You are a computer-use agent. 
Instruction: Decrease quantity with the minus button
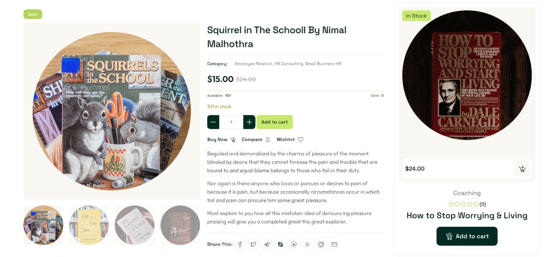coord(213,122)
